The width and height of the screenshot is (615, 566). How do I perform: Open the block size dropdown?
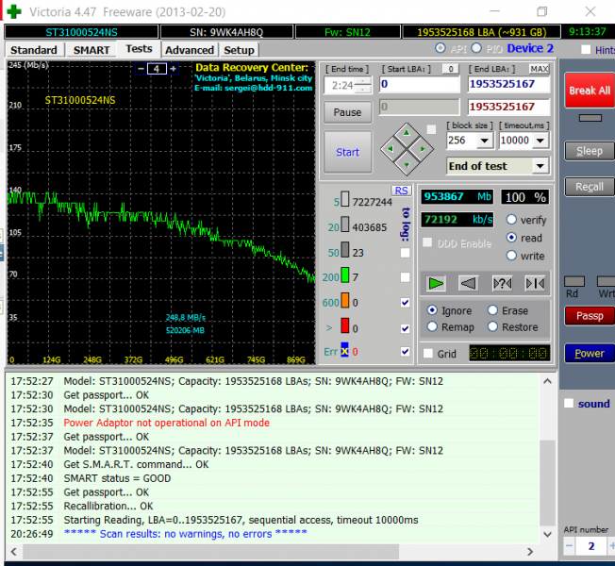485,141
